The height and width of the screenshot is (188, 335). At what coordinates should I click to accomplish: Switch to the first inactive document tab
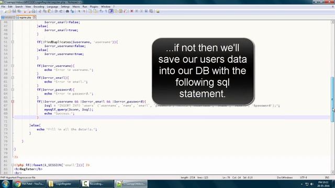(8, 17)
